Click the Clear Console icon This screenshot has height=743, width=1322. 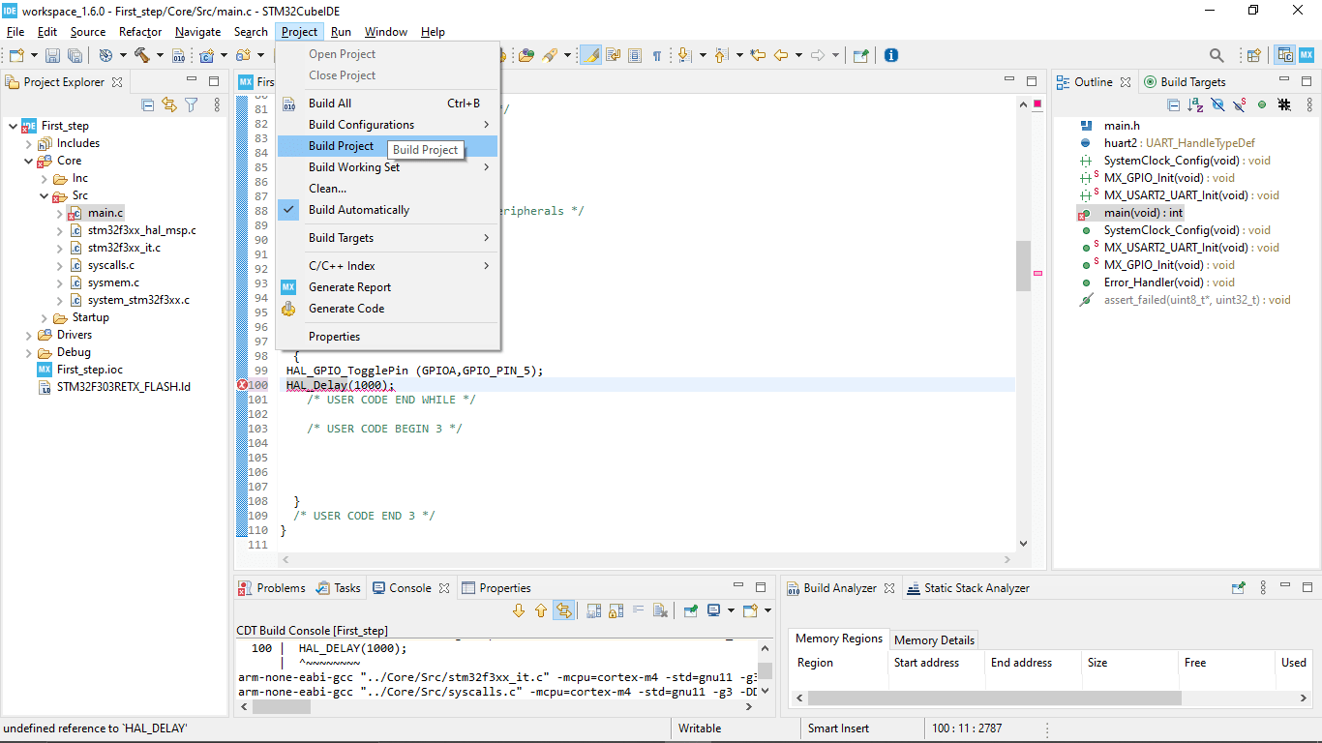[x=661, y=610]
